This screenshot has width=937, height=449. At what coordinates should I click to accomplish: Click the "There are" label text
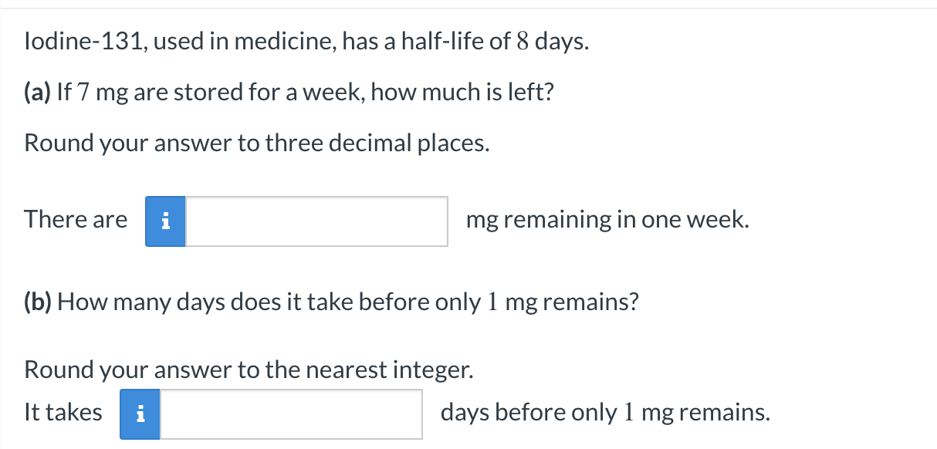point(76,220)
